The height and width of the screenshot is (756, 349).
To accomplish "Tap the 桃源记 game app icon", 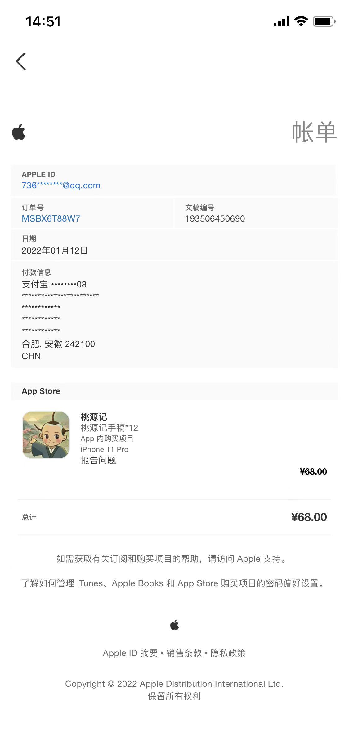I will click(x=46, y=435).
